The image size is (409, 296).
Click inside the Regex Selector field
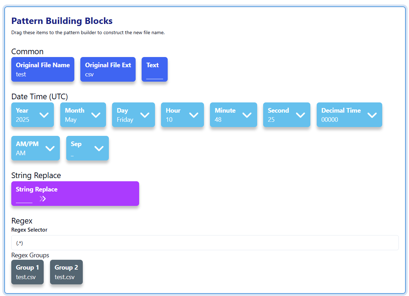tap(205, 243)
